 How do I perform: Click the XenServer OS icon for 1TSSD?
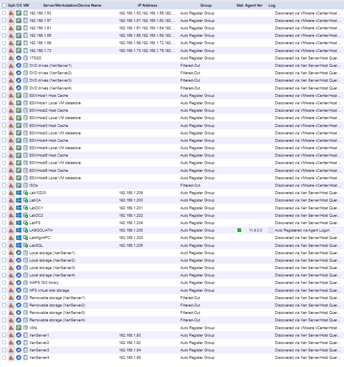18,58
